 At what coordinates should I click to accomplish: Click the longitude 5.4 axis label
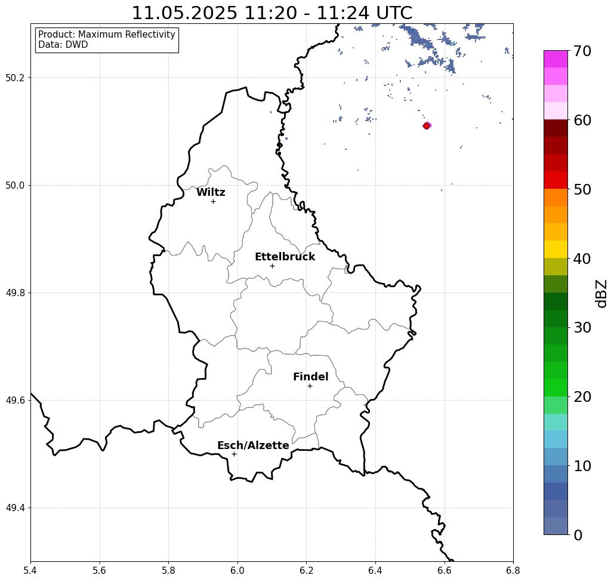click(30, 570)
